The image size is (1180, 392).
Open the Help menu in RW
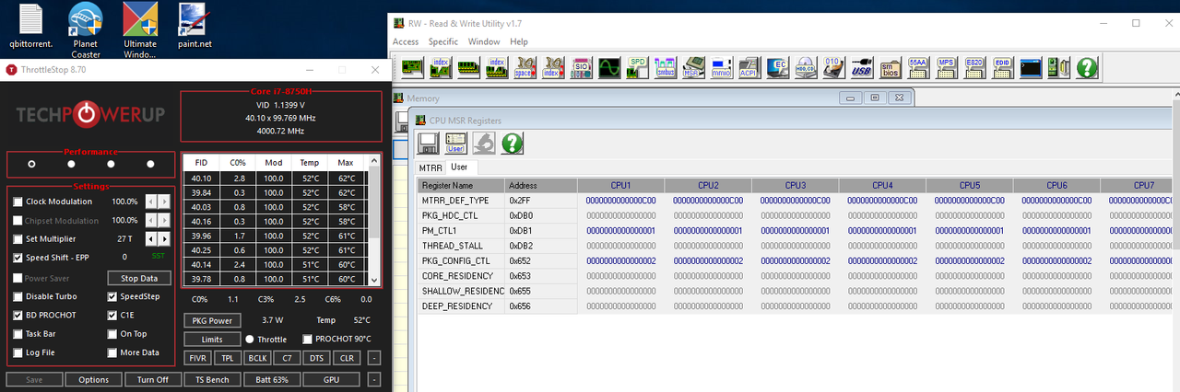click(519, 41)
